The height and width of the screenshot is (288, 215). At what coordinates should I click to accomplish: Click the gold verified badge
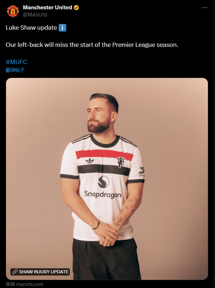pos(77,8)
